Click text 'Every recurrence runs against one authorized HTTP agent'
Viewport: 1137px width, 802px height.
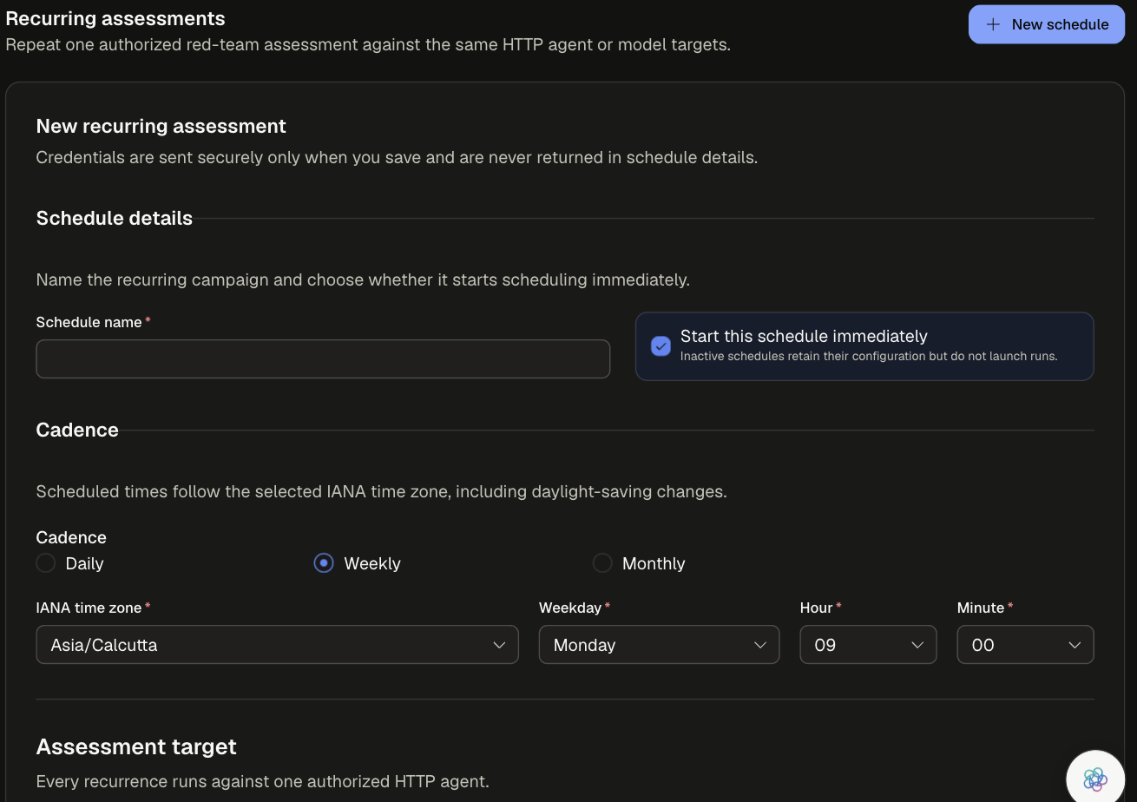262,781
